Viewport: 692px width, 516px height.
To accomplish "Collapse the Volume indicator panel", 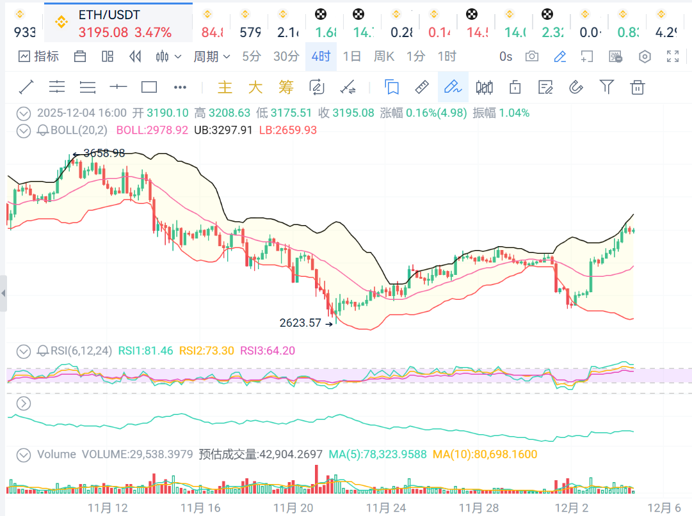I will (x=24, y=455).
